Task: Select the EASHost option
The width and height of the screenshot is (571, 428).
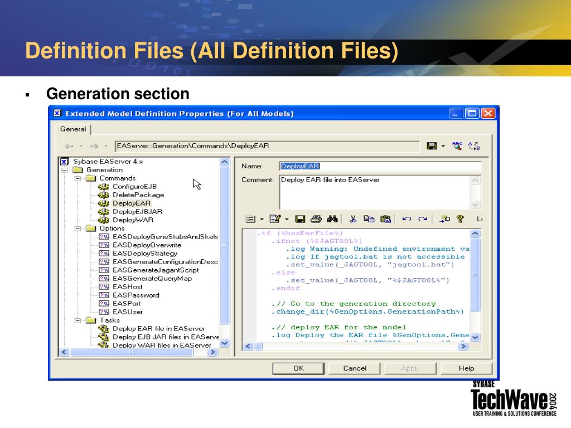Action: pyautogui.click(x=128, y=287)
